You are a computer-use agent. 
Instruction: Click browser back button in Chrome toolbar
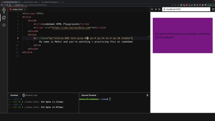pyautogui.click(x=2, y=5)
